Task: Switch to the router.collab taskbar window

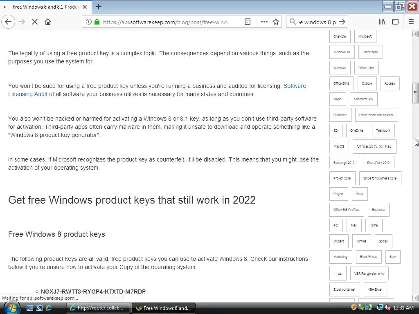Action: click(x=98, y=308)
